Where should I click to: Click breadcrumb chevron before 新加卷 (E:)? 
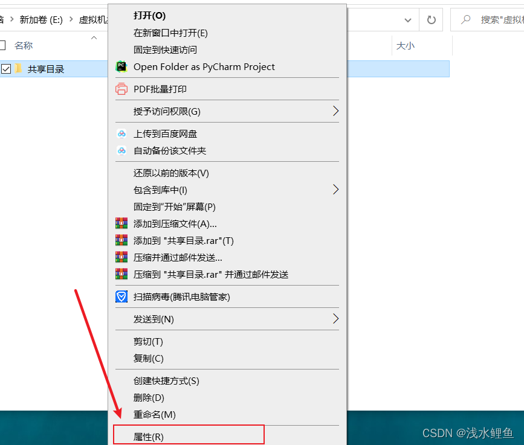click(12, 19)
